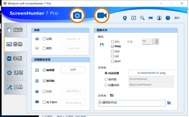This screenshot has height=117, width=189.
Task: Click the orange video record button
Action: (102, 15)
